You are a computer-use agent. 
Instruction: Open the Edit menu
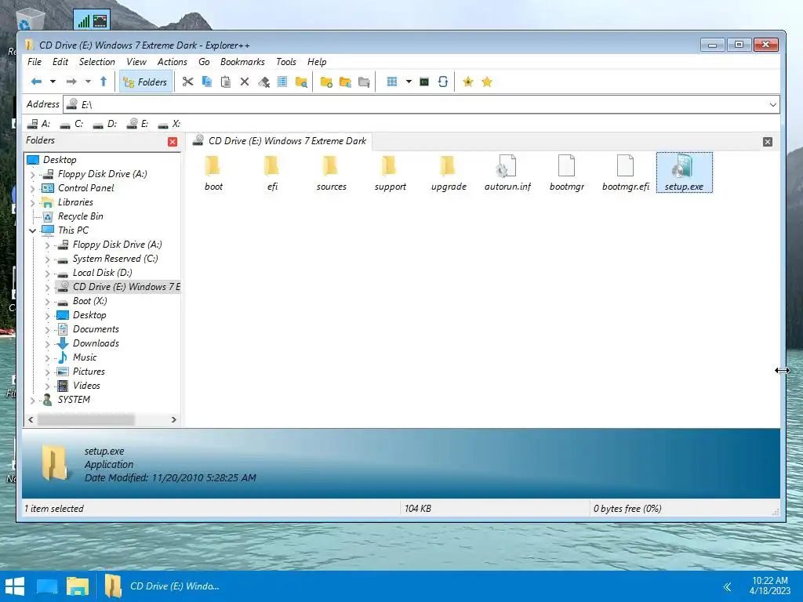tap(60, 61)
